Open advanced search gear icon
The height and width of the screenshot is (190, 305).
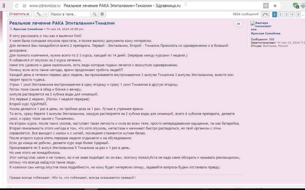[x=102, y=14]
